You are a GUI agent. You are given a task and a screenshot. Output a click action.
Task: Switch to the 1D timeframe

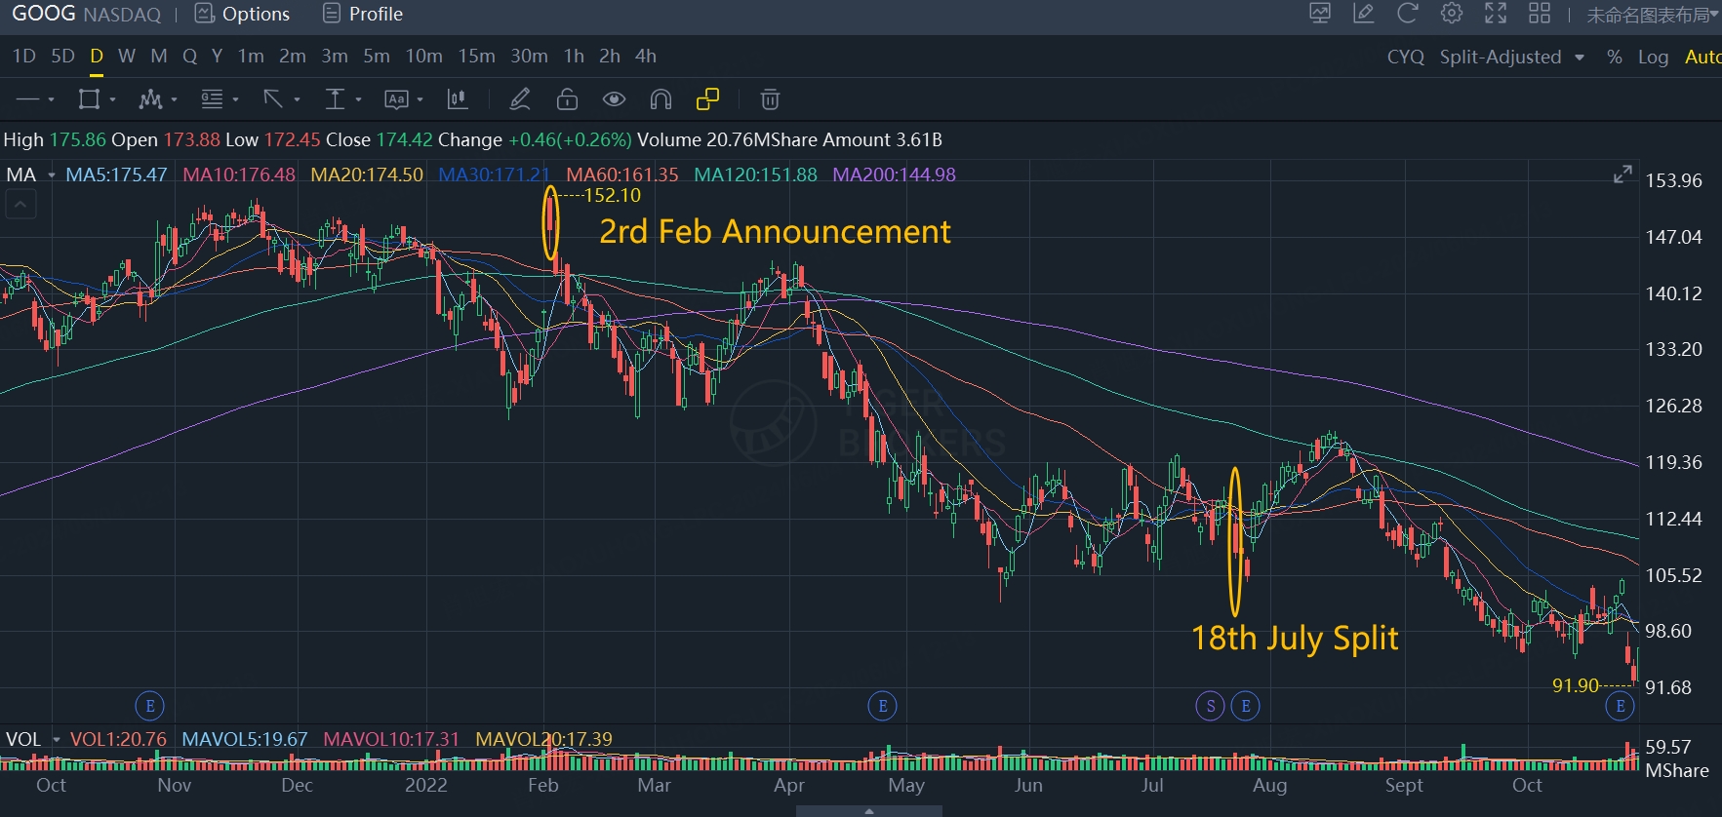24,57
